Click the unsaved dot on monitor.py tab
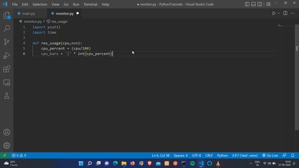299x168 pixels. coord(78,14)
